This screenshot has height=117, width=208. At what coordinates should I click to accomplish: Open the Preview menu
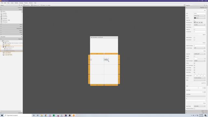click(26, 3)
